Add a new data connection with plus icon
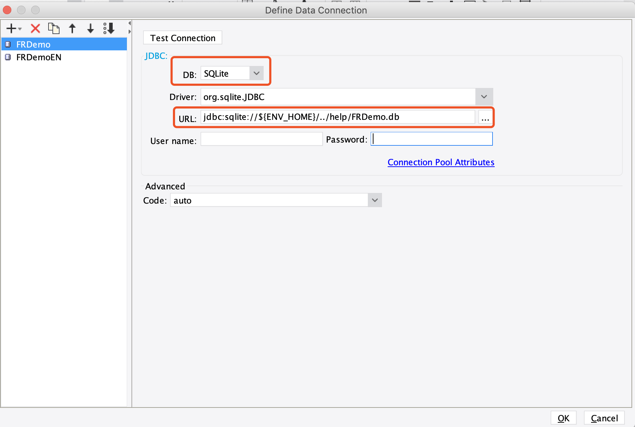 13,28
